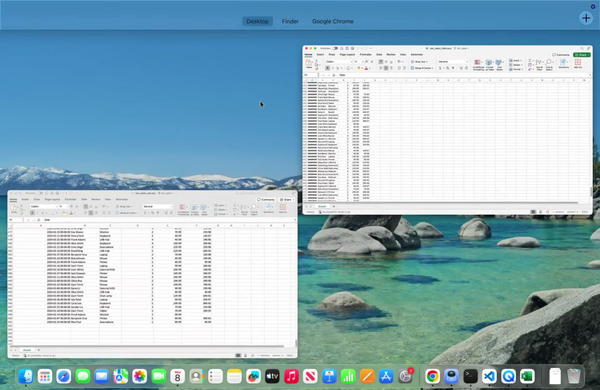Click Comments button in raw_sales_february window
Image resolution: width=600 pixels, height=390 pixels.
pyautogui.click(x=561, y=55)
